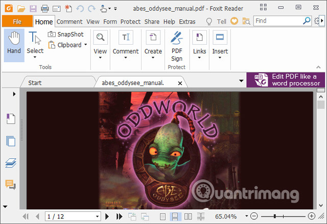Open the Pages thumbnails panel icon

pos(11,141)
